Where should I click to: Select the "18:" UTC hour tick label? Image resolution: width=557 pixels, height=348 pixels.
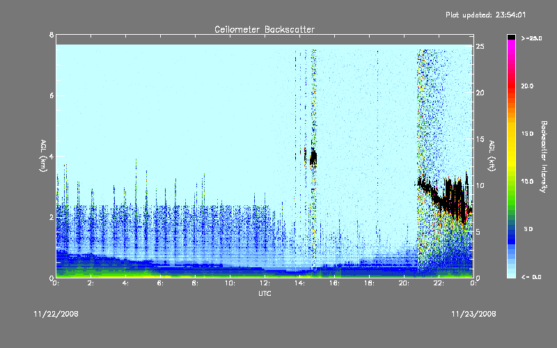pos(369,283)
